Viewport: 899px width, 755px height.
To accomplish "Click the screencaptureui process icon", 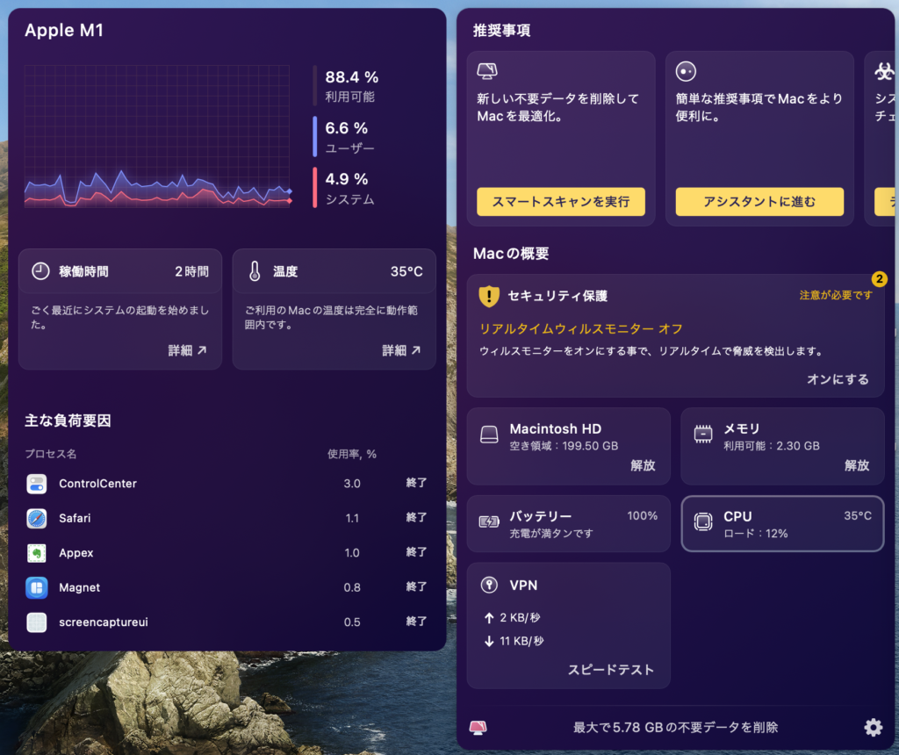I will 37,622.
